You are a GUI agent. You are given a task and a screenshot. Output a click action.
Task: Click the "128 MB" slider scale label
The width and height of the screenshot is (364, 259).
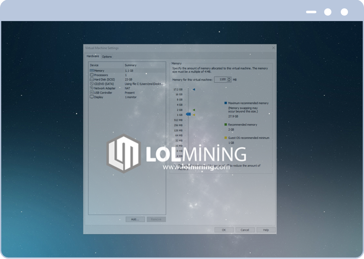[178, 131]
